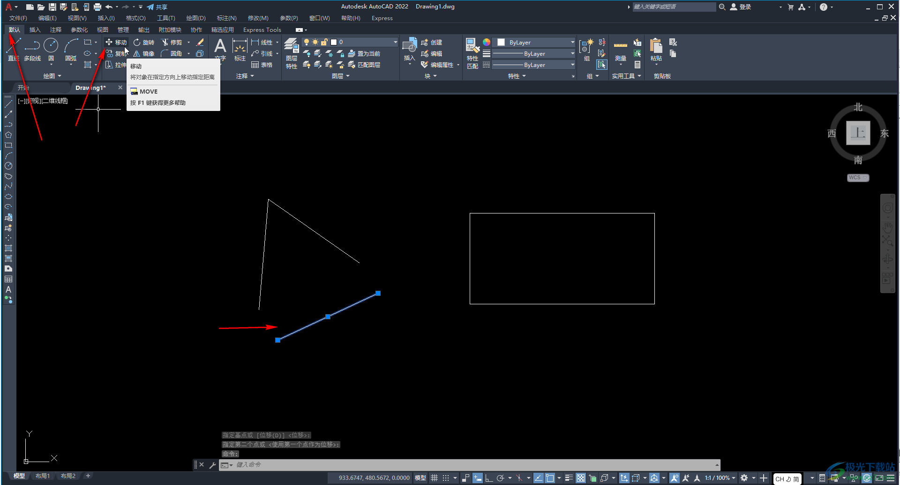Viewport: 900px width, 485px height.
Task: Click the command line input field
Action: [473, 464]
